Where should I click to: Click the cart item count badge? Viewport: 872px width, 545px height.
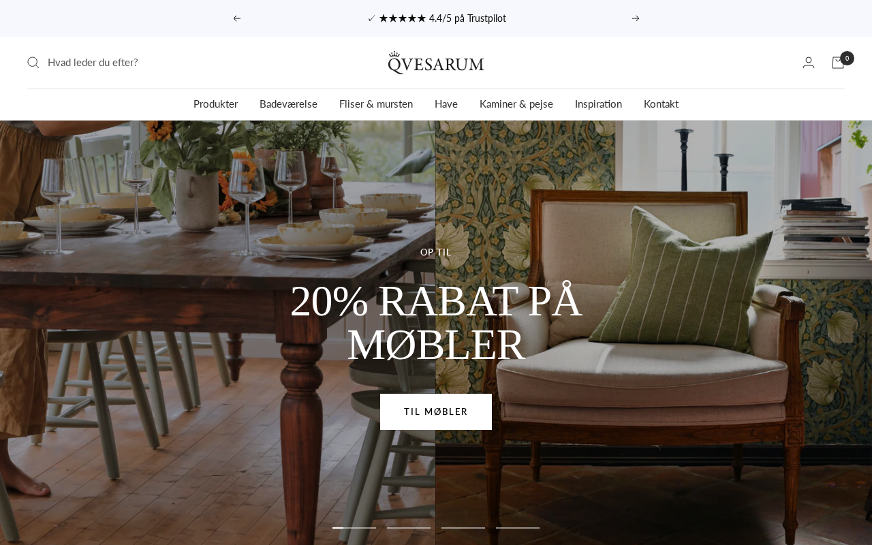[x=847, y=58]
